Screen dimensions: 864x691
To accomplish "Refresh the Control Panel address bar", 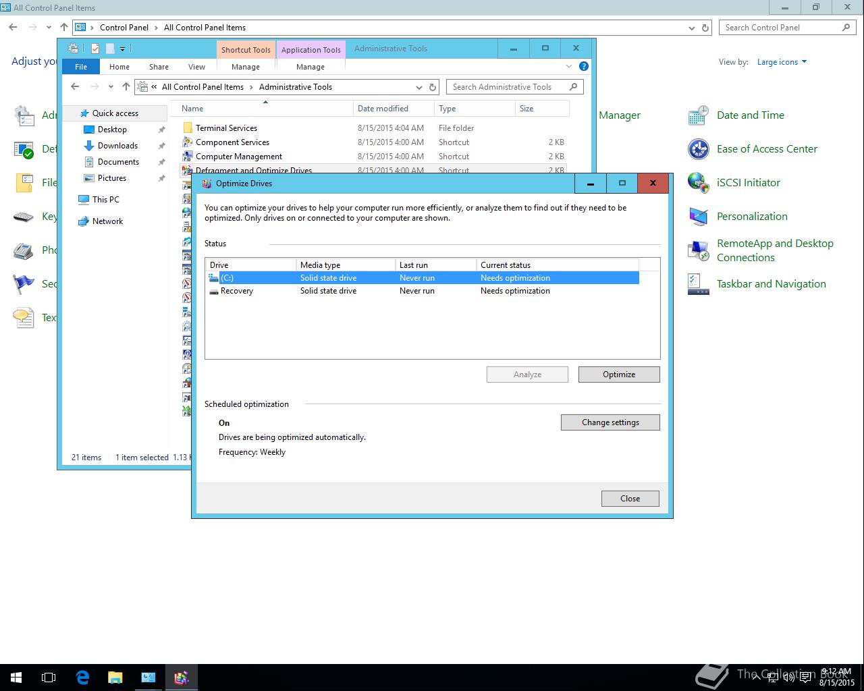I will 705,28.
